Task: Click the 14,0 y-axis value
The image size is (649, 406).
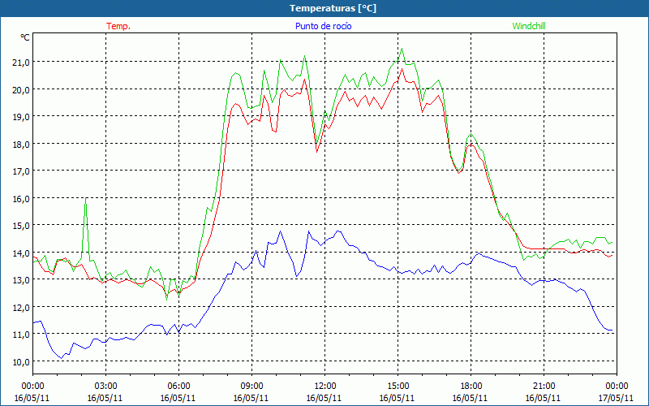Action: point(21,253)
